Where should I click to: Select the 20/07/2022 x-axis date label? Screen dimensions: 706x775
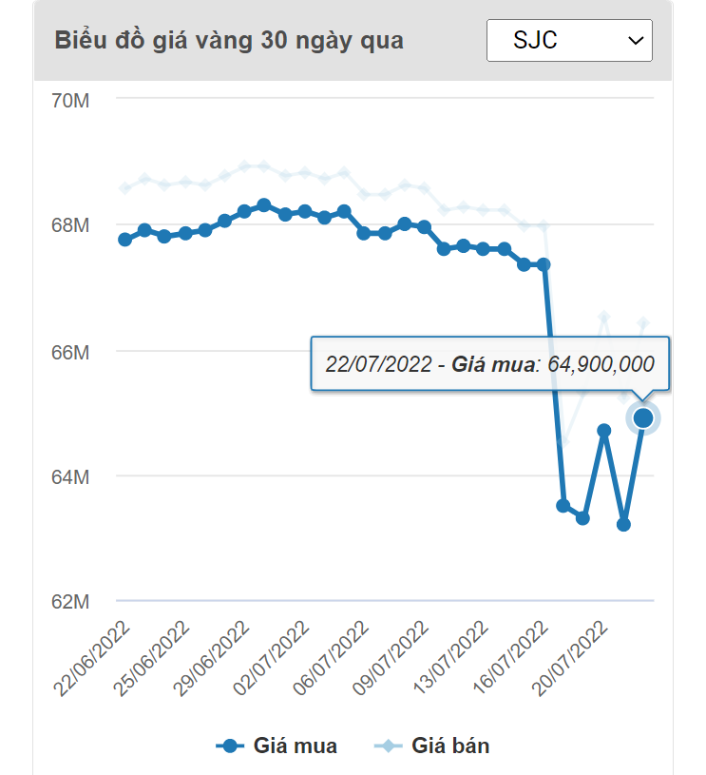571,659
